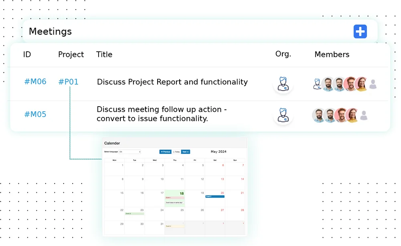Open project link #P01
401x246 pixels.
pyautogui.click(x=69, y=82)
